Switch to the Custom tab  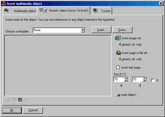(x=102, y=11)
